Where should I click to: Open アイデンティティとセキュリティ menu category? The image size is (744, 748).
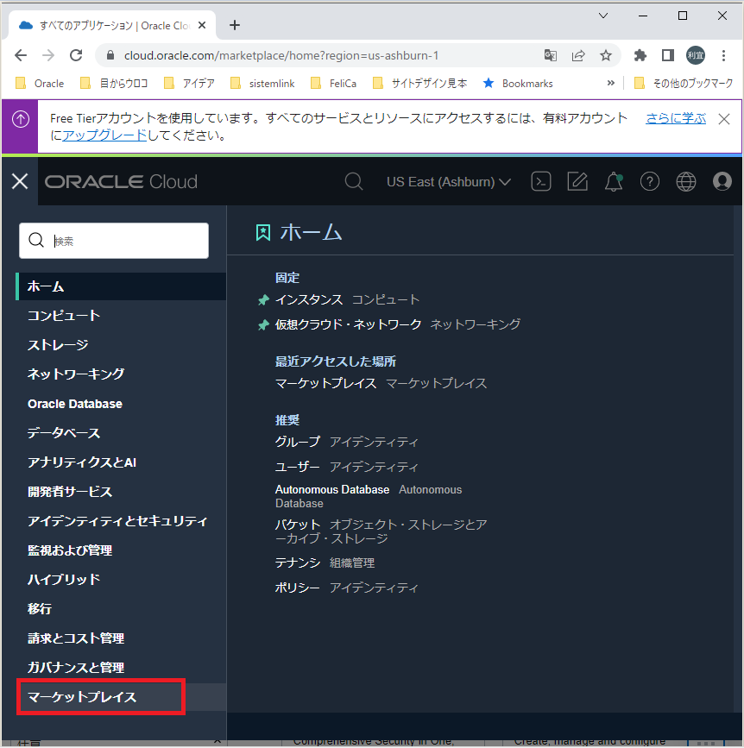click(118, 521)
